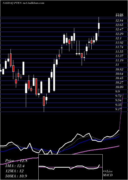Select the 11.37 price axis label
Screen dimensions: 128x180
pyautogui.click(x=119, y=56)
